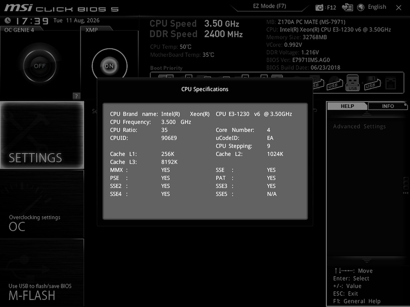Click the globe language icon
This screenshot has height=307, width=410.
[361, 7]
